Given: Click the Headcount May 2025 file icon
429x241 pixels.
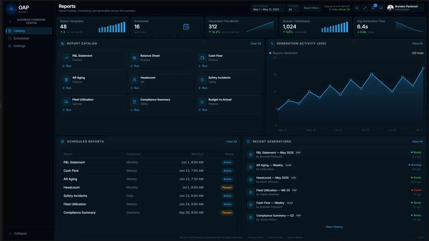Looking at the screenshot, I should 251,180.
